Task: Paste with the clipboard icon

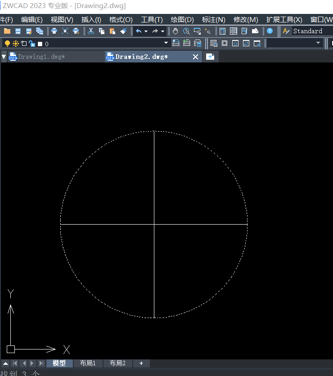Action: point(112,31)
